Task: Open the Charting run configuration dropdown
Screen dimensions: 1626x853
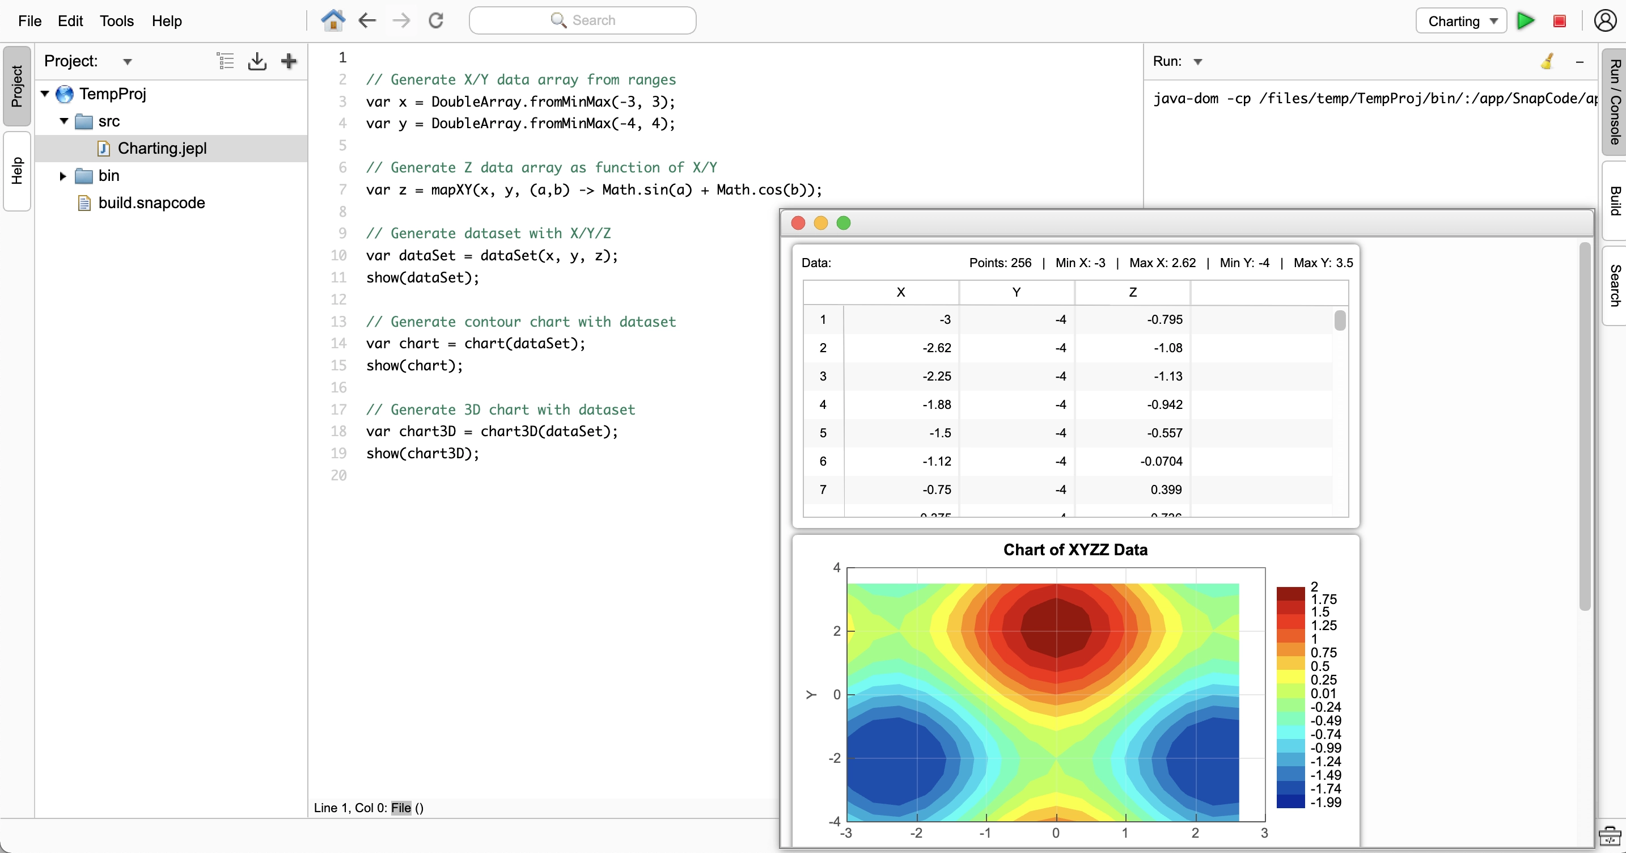Action: click(1461, 21)
